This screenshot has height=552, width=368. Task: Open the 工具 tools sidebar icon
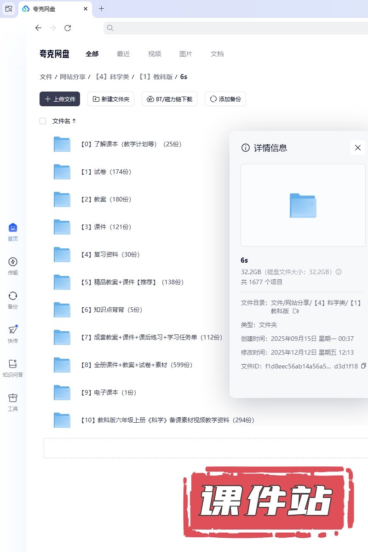click(13, 398)
